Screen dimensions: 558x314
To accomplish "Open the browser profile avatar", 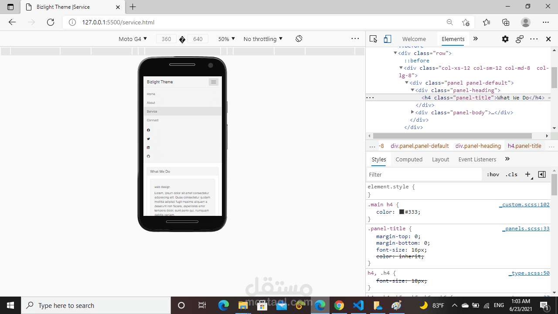I will tap(526, 22).
